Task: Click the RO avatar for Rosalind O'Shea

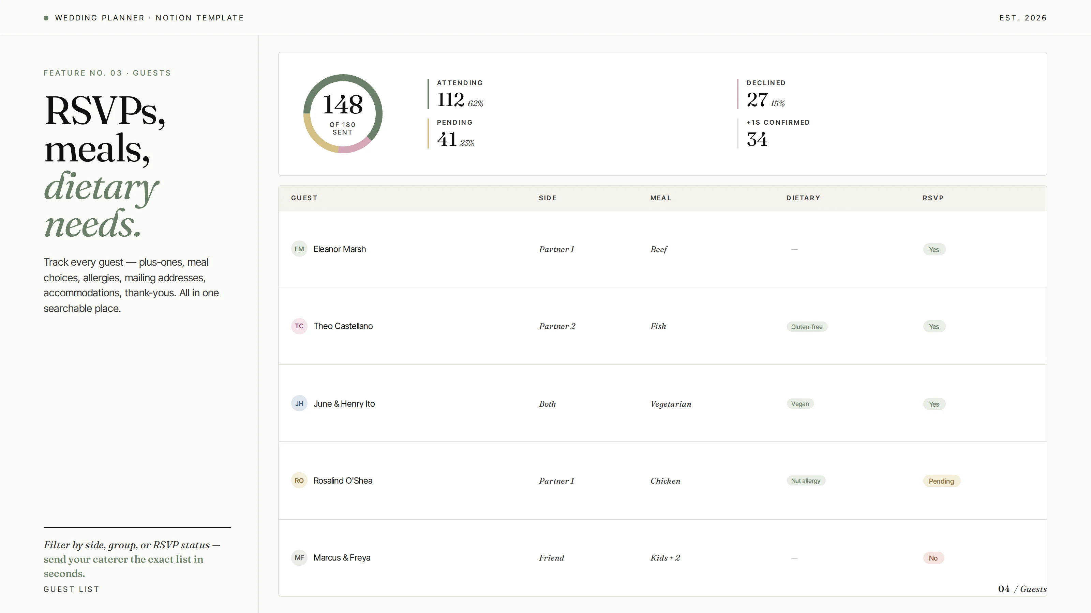Action: [x=299, y=481]
